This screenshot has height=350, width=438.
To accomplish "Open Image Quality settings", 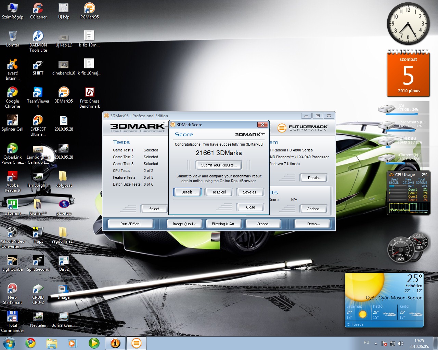I will click(x=185, y=224).
